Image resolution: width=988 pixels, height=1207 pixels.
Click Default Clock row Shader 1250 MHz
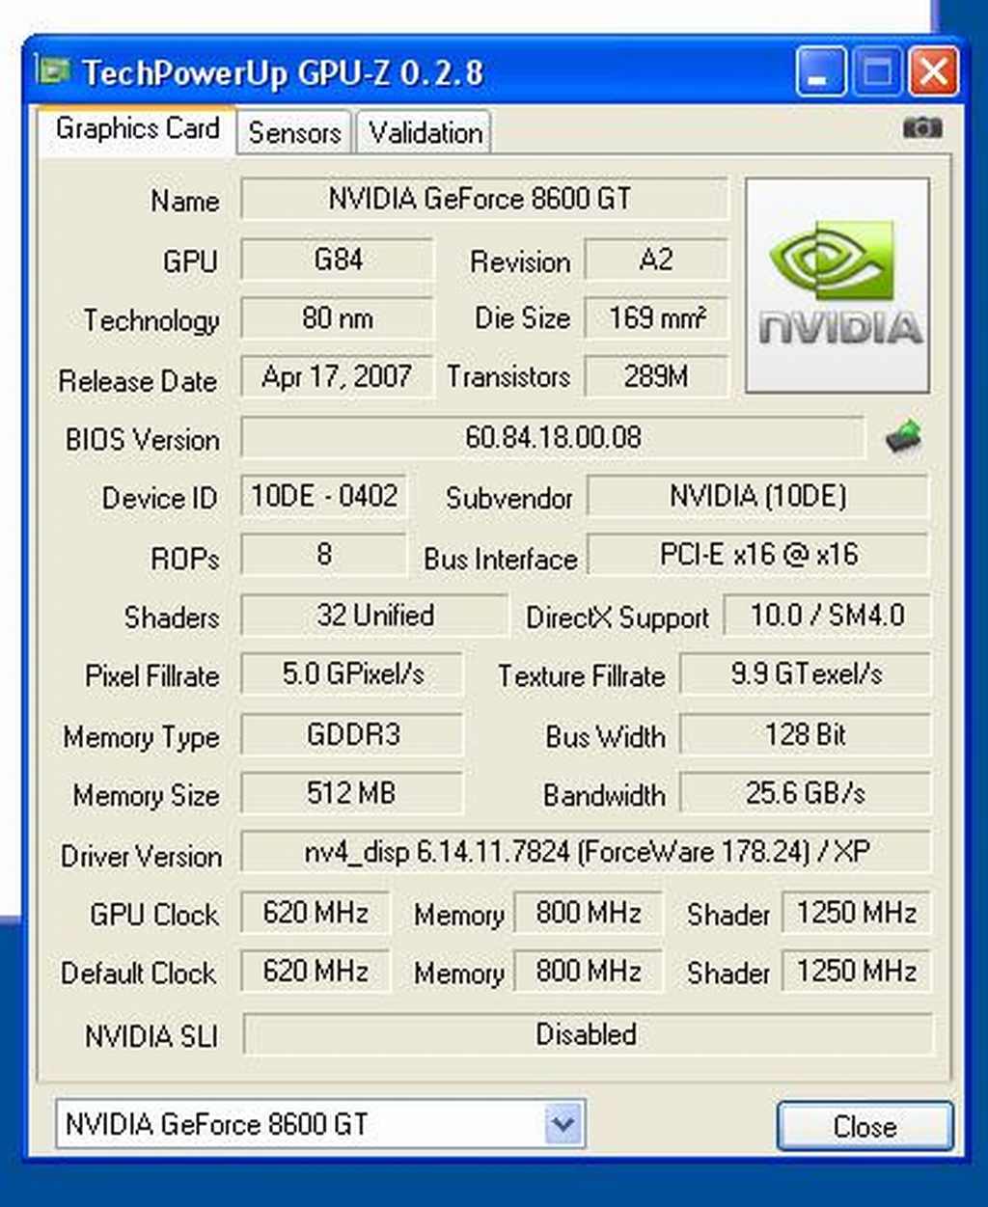tap(856, 972)
